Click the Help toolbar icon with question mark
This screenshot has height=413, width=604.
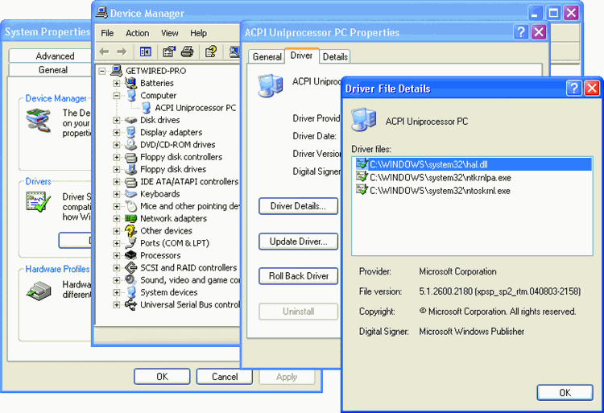point(211,52)
